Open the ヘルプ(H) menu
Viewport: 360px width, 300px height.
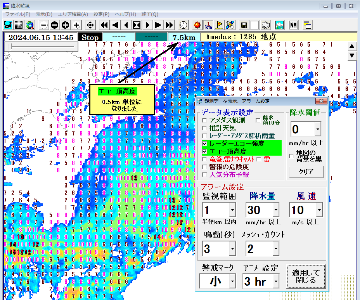click(x=125, y=14)
